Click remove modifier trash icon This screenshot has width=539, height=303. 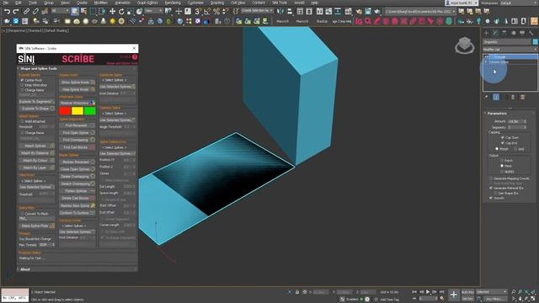click(513, 98)
